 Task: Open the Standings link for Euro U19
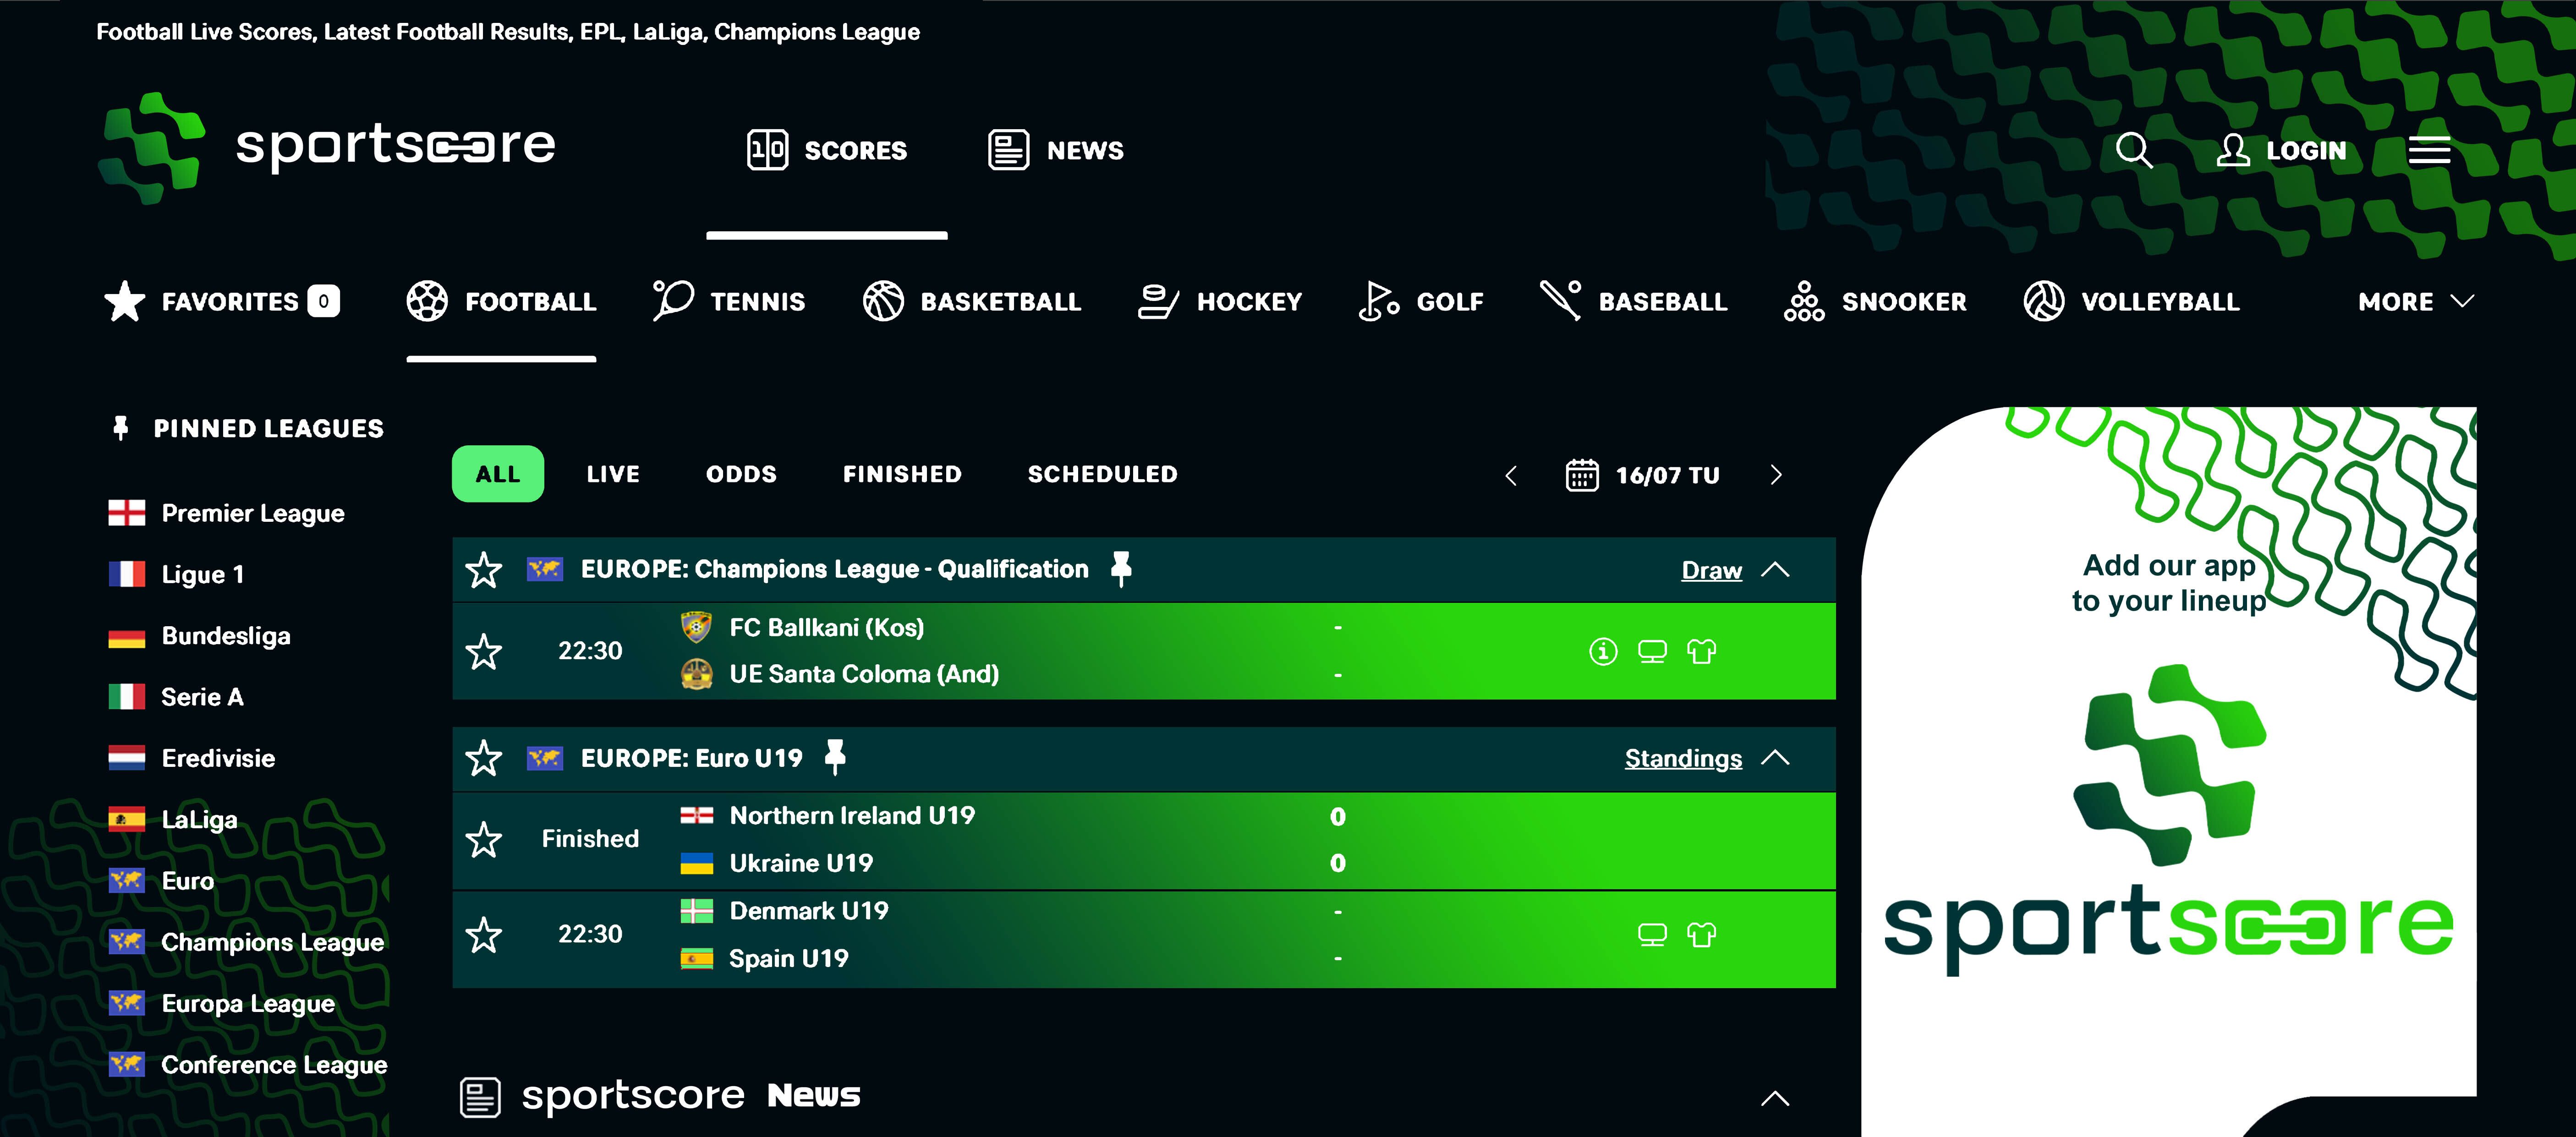pyautogui.click(x=1683, y=758)
